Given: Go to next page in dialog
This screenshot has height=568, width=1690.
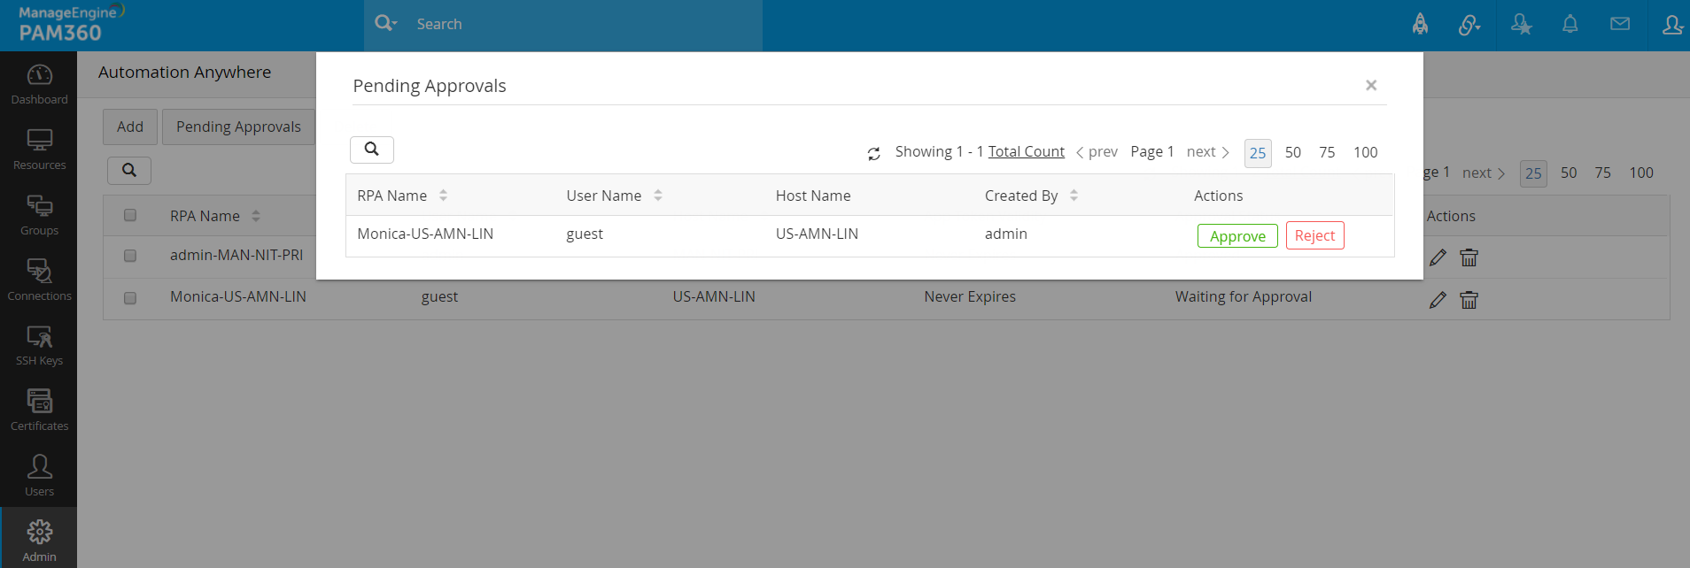Looking at the screenshot, I should [1208, 151].
